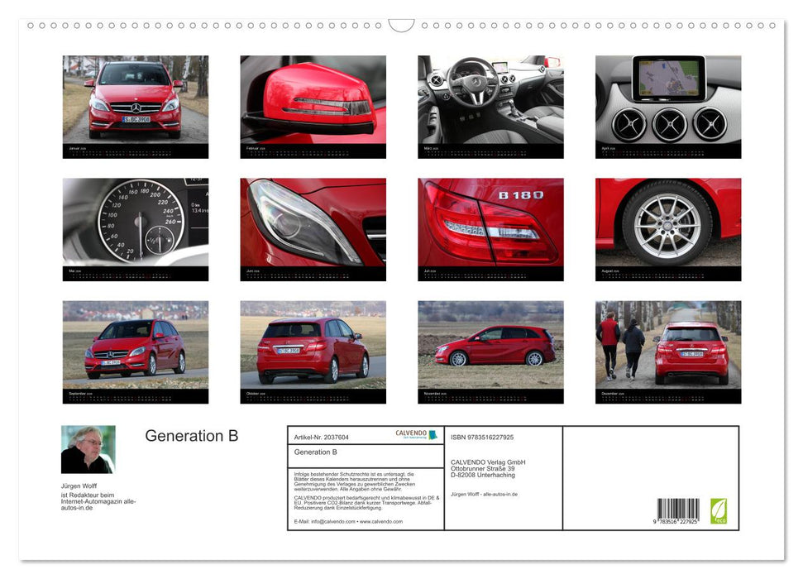The width and height of the screenshot is (803, 579).
Task: Open the www.calvendo.com website link
Action: [380, 522]
